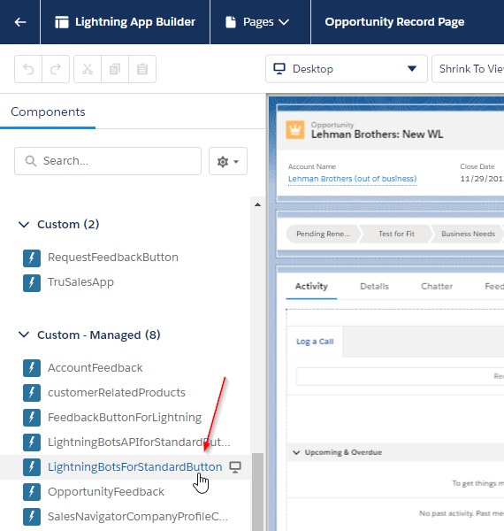The height and width of the screenshot is (531, 504).
Task: Click the OpportunityFeedback component name
Action: (106, 492)
